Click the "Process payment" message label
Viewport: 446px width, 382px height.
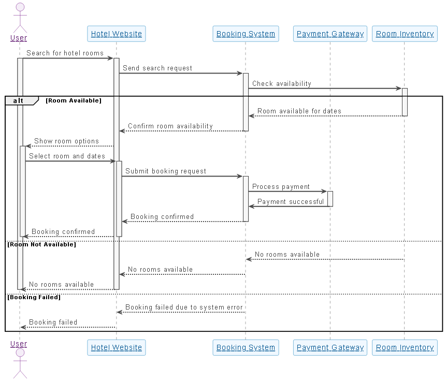[x=281, y=187]
